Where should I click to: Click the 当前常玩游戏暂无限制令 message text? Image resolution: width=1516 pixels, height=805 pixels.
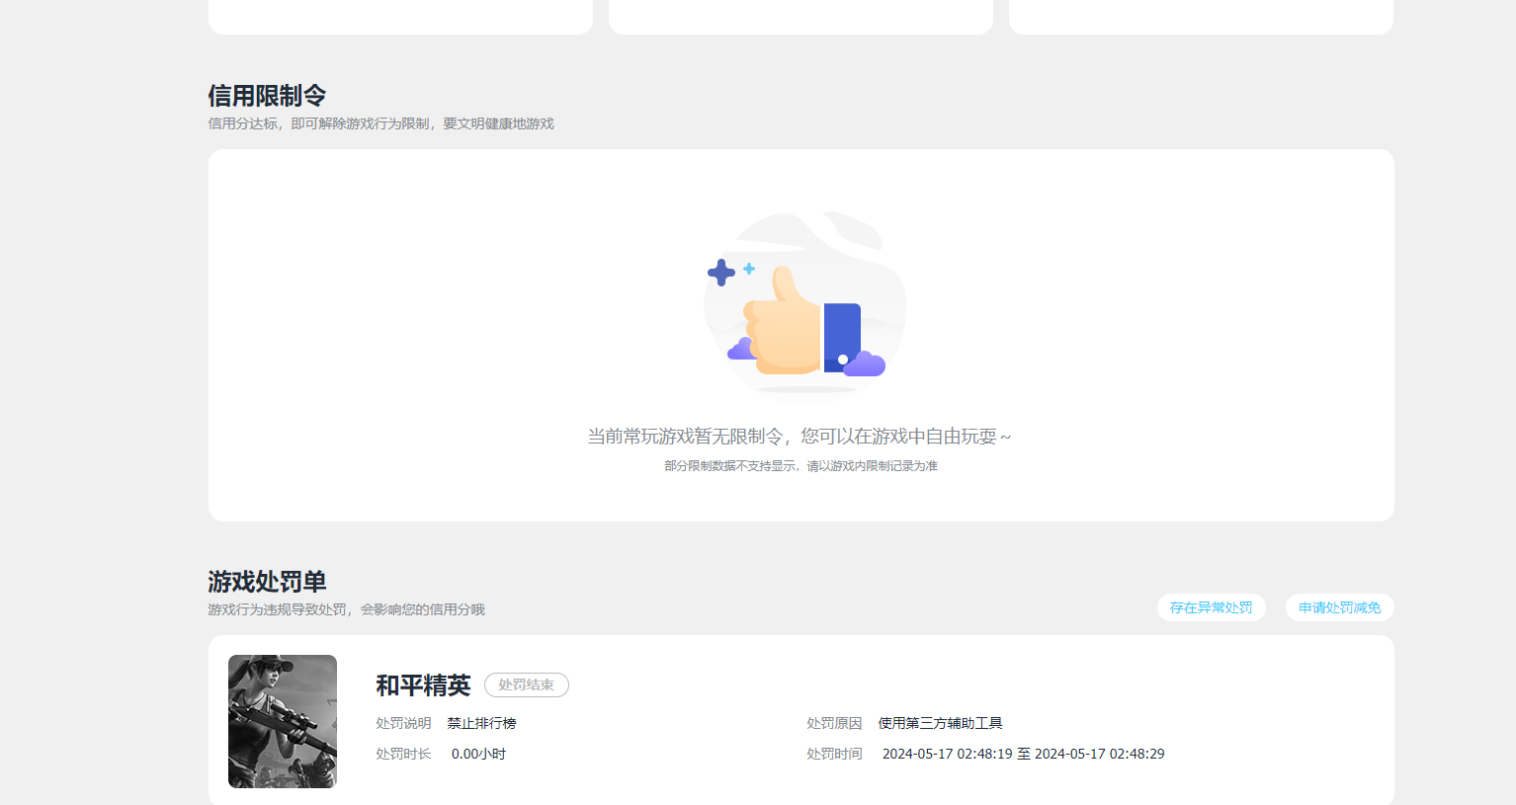tap(800, 435)
